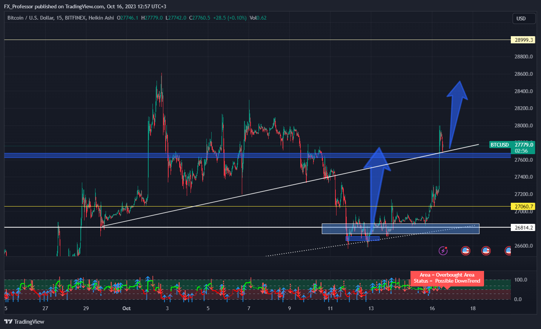Click the indicator scale value 0.0
The height and width of the screenshot is (329, 541).
tap(518, 299)
